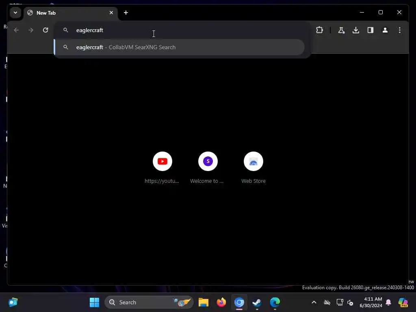The image size is (416, 312).
Task: Click the address bar with eaglercraft text
Action: coord(182,30)
